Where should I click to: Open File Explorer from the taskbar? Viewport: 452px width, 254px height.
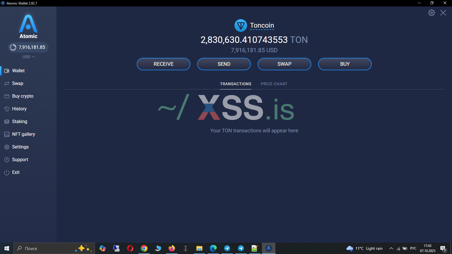(199, 248)
